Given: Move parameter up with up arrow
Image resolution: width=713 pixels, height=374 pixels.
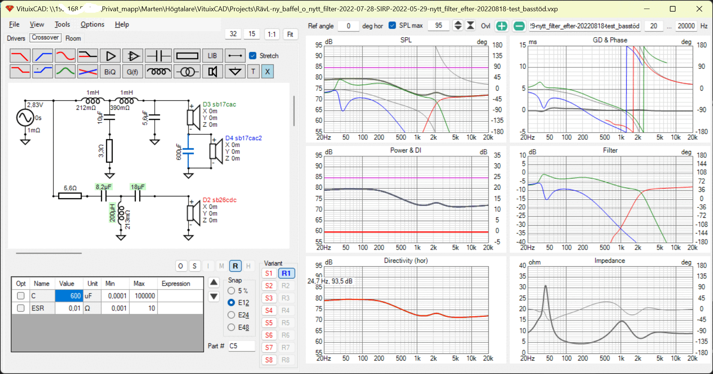Looking at the screenshot, I should [x=214, y=282].
